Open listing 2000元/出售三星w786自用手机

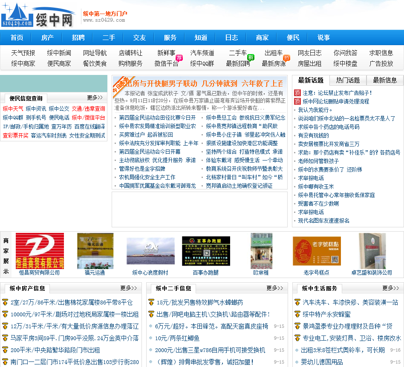(x=210, y=350)
